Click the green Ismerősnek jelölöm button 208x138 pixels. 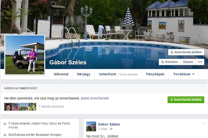pyautogui.click(x=186, y=100)
